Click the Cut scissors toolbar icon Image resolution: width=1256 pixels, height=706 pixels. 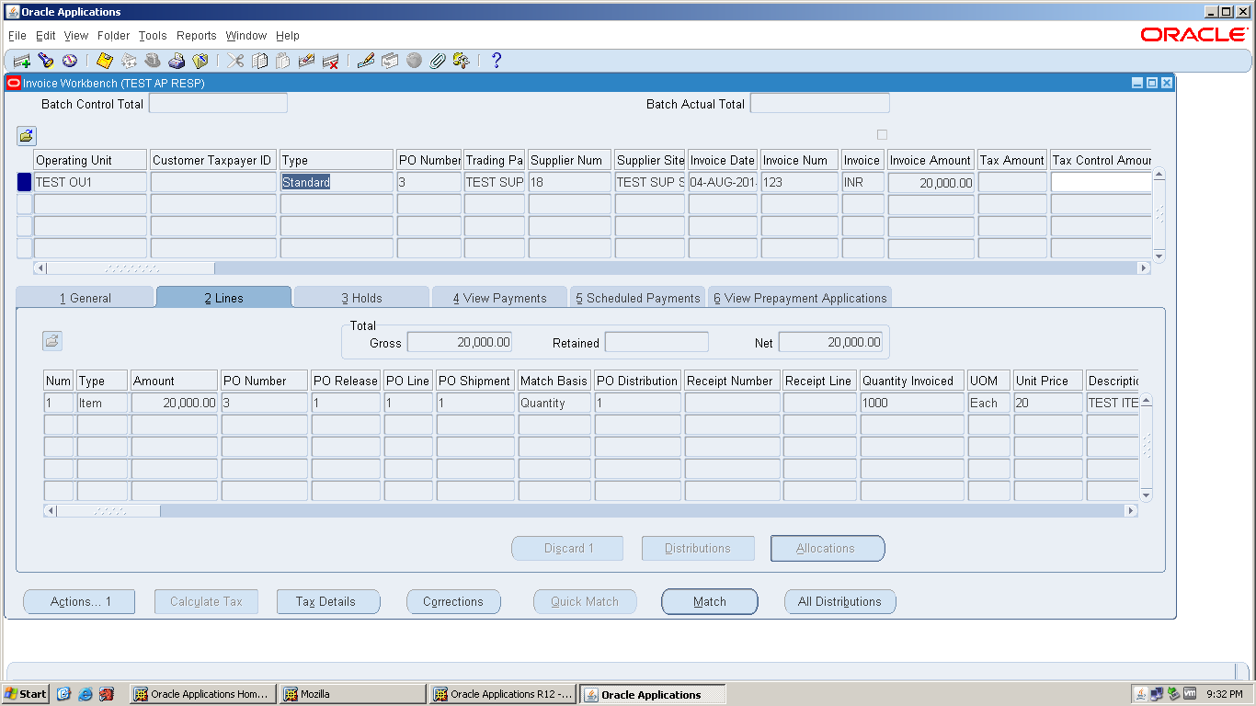(x=235, y=61)
